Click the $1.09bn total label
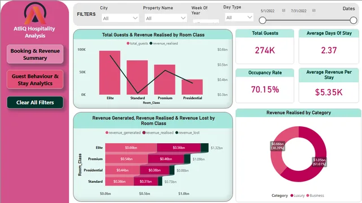Viewport: 362px width, 203px height. 199,159
